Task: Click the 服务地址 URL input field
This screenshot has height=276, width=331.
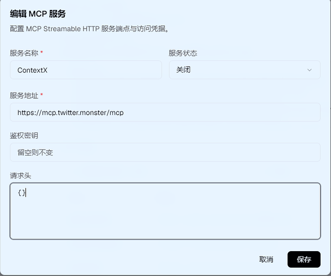Action: click(x=165, y=112)
